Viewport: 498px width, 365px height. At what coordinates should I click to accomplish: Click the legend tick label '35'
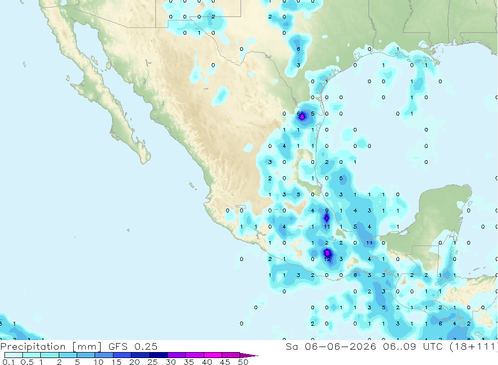tap(189, 362)
